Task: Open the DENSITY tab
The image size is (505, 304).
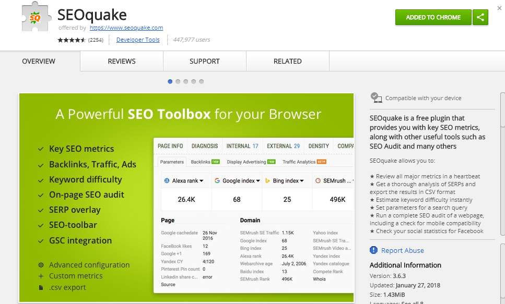Action: click(x=319, y=146)
